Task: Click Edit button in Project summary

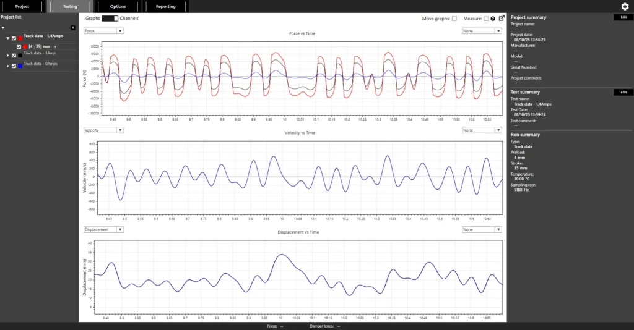Action: pyautogui.click(x=623, y=17)
